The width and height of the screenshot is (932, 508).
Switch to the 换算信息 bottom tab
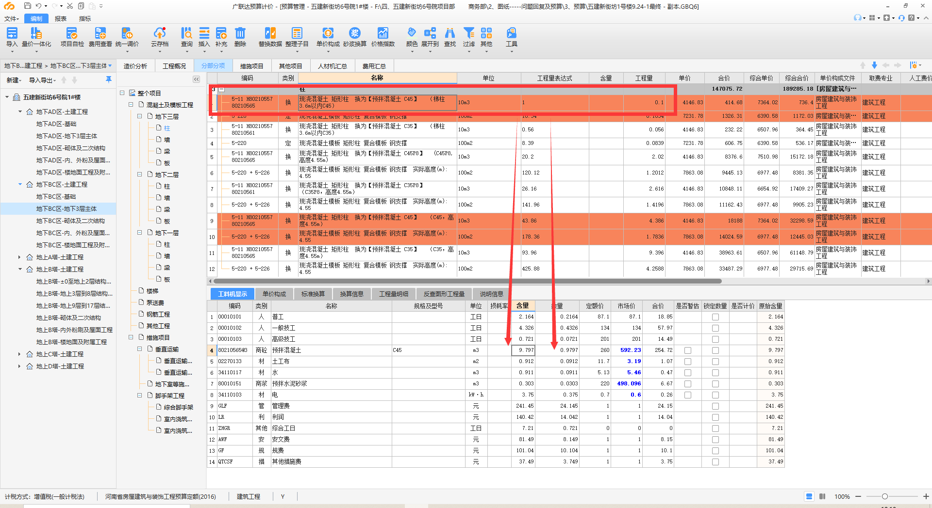pos(352,294)
